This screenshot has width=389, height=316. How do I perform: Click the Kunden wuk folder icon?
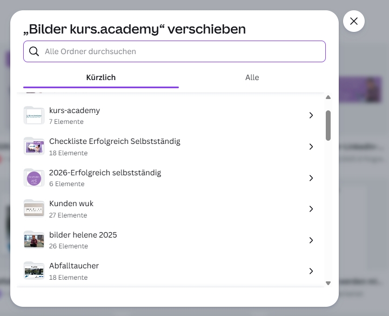(34, 209)
